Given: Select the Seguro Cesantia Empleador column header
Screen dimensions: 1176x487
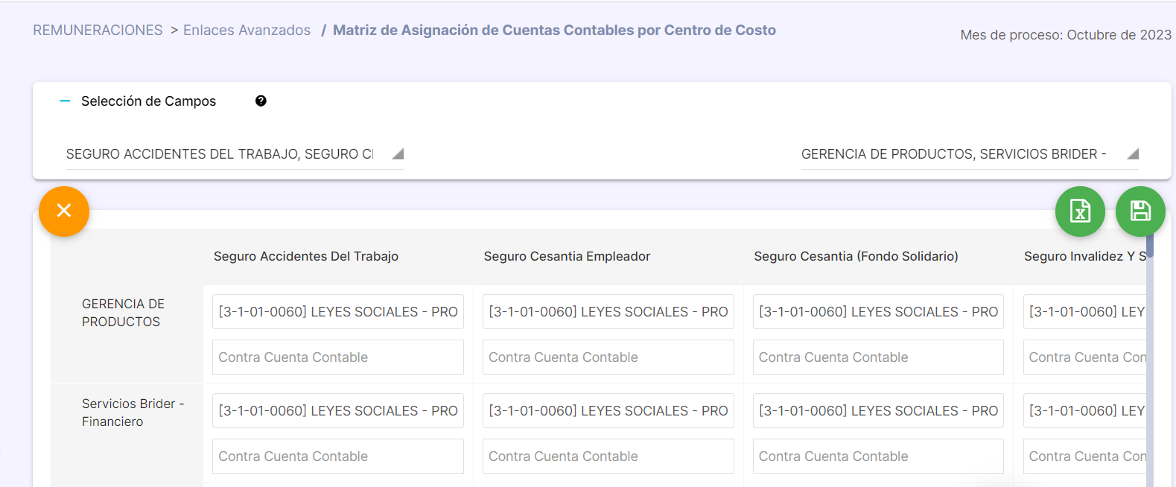Looking at the screenshot, I should [x=567, y=256].
